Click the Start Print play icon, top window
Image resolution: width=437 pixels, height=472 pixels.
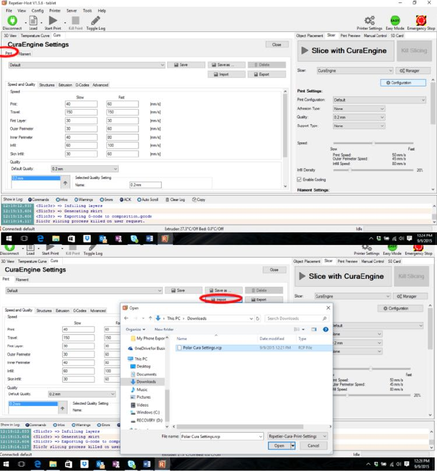pos(53,21)
